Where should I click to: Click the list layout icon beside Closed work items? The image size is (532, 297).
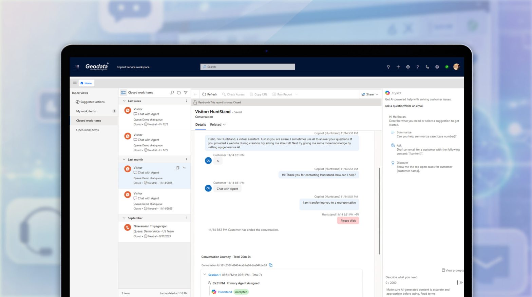[x=123, y=92]
